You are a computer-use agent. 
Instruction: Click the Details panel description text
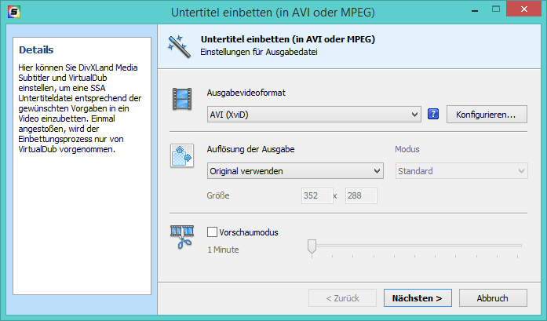[x=80, y=108]
